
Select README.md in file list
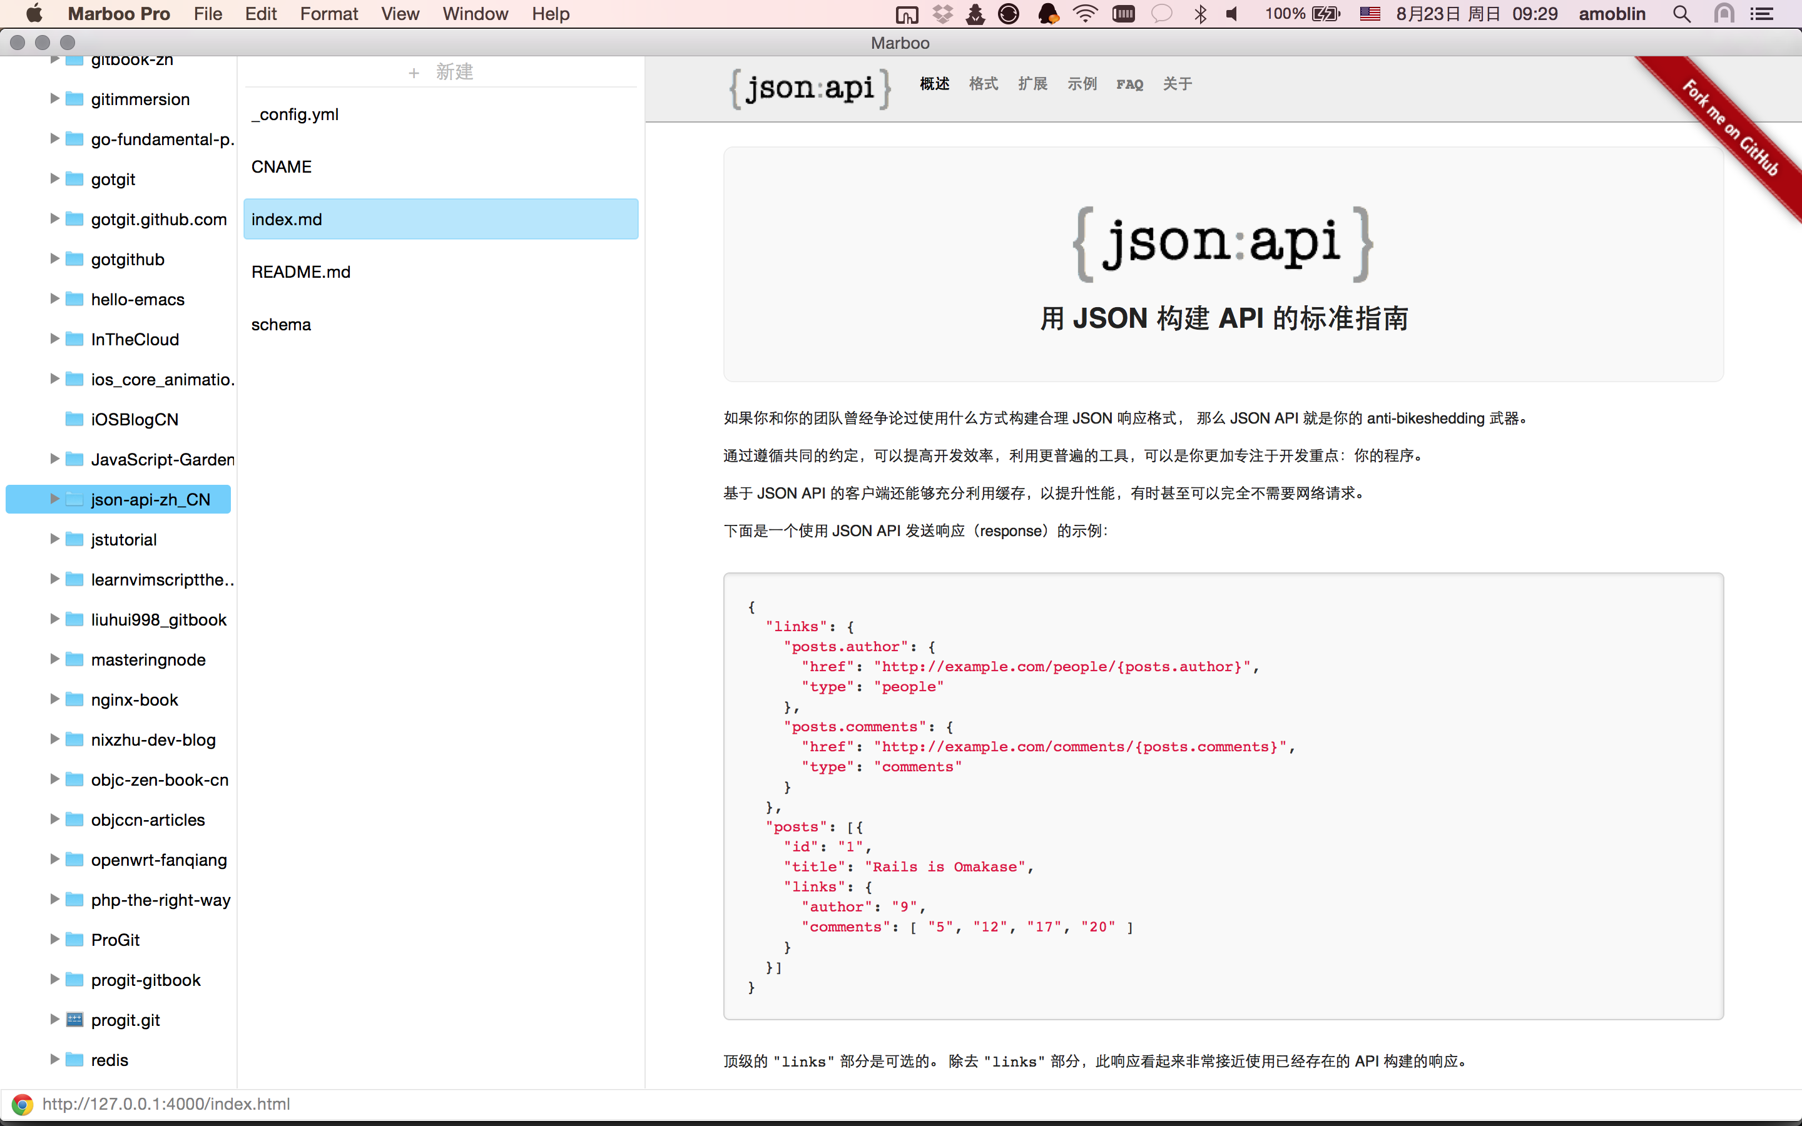pos(301,272)
